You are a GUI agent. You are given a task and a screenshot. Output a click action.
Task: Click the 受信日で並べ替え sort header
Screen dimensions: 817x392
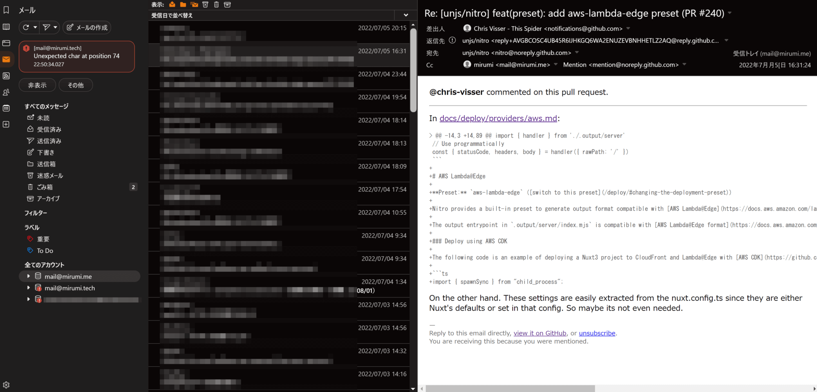pyautogui.click(x=271, y=15)
